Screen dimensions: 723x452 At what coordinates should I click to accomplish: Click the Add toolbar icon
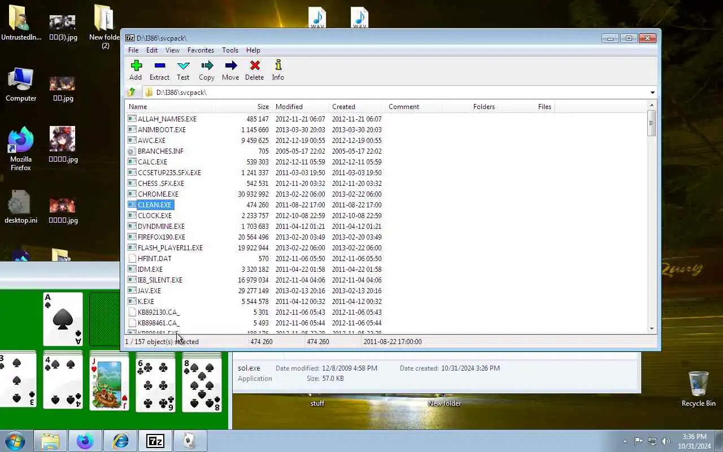pos(136,70)
